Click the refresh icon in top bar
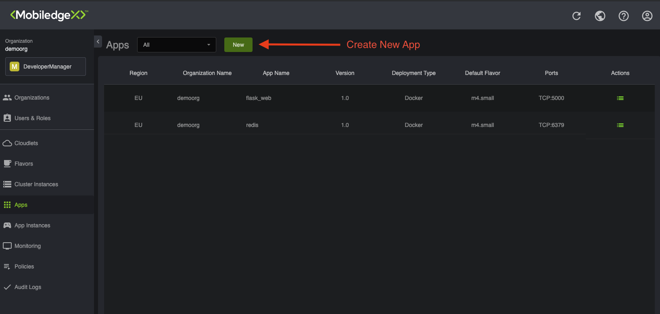 tap(576, 16)
